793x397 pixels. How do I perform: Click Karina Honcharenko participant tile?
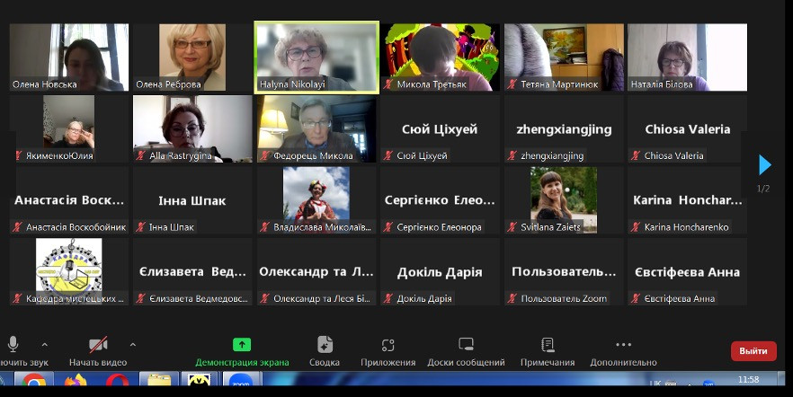[x=687, y=200]
